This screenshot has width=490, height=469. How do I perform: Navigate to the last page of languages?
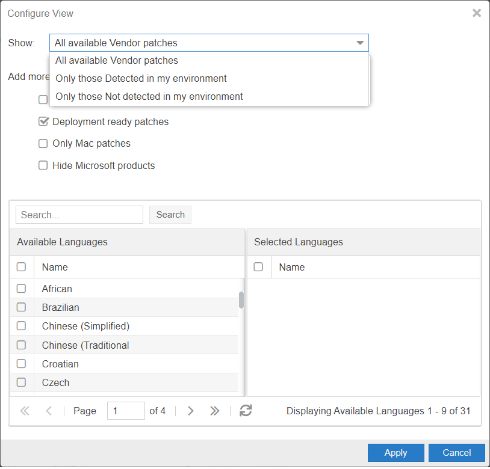pos(214,411)
